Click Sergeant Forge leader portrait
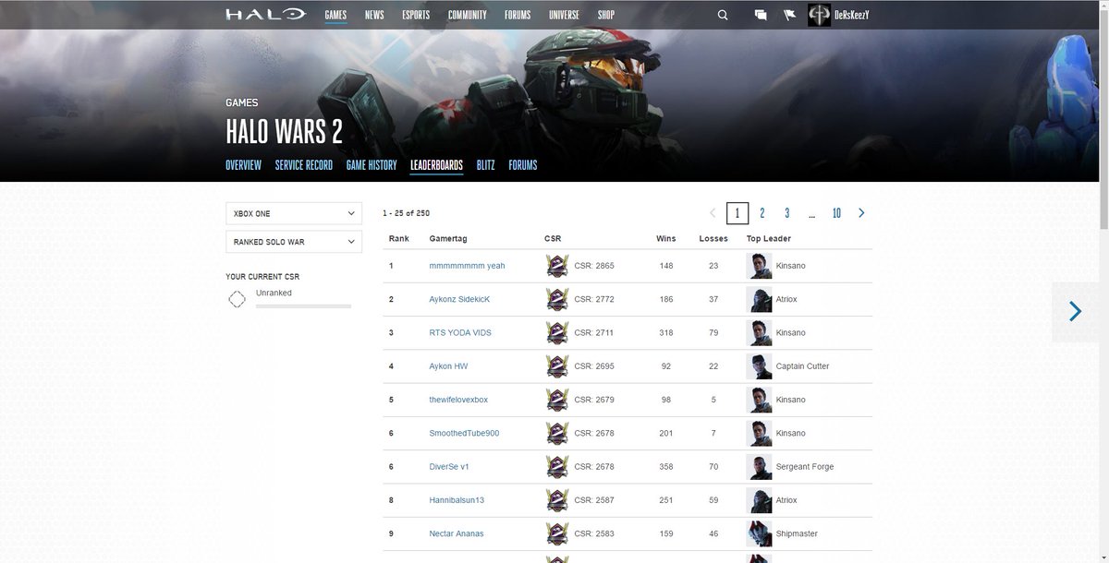 (x=760, y=466)
